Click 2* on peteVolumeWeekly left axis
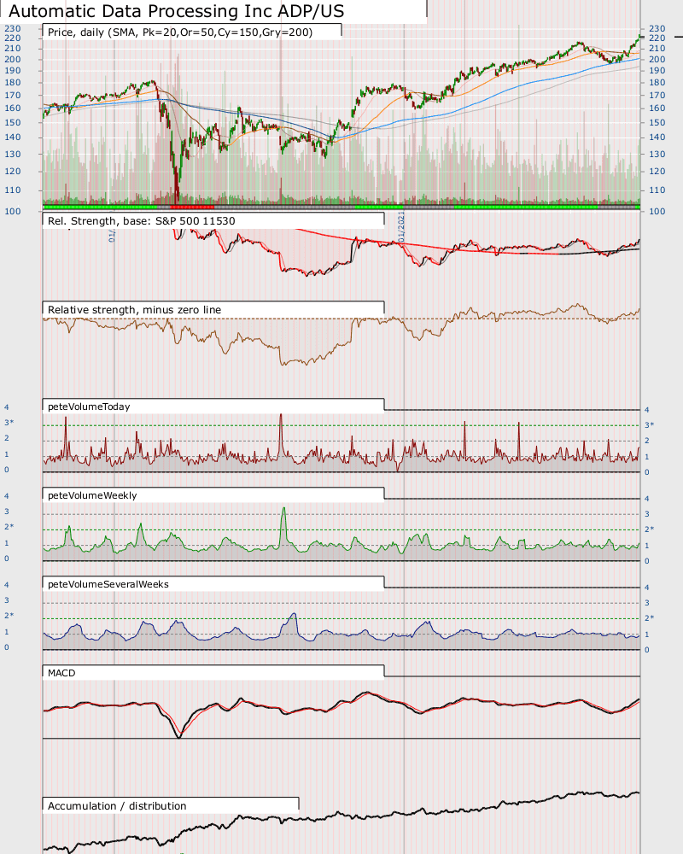The width and height of the screenshot is (683, 854). [x=9, y=527]
